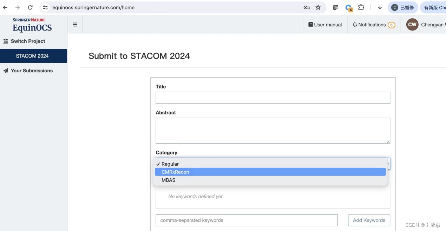Click inside the Title input field
Viewport: 446px width, 231px height.
pos(273,98)
